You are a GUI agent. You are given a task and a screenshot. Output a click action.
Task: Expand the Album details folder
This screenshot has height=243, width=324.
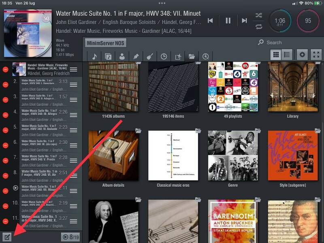pyautogui.click(x=113, y=156)
